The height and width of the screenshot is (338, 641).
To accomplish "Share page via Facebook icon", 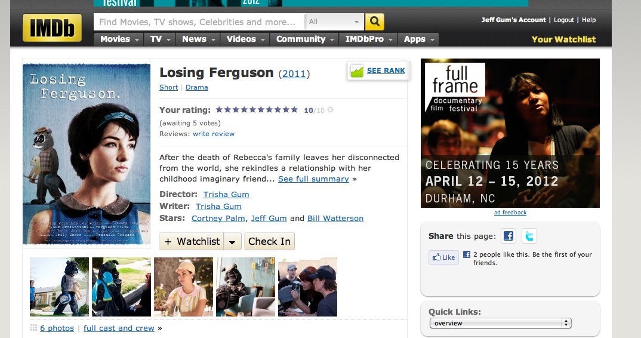I will (508, 236).
